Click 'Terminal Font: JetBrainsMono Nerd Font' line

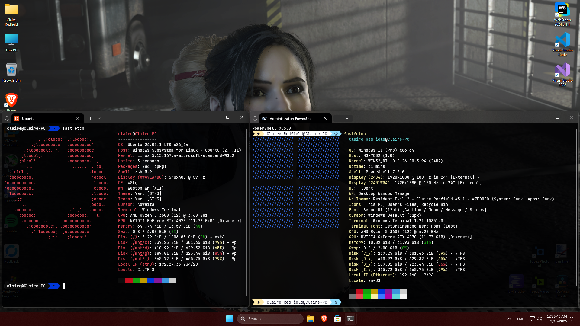tap(403, 226)
